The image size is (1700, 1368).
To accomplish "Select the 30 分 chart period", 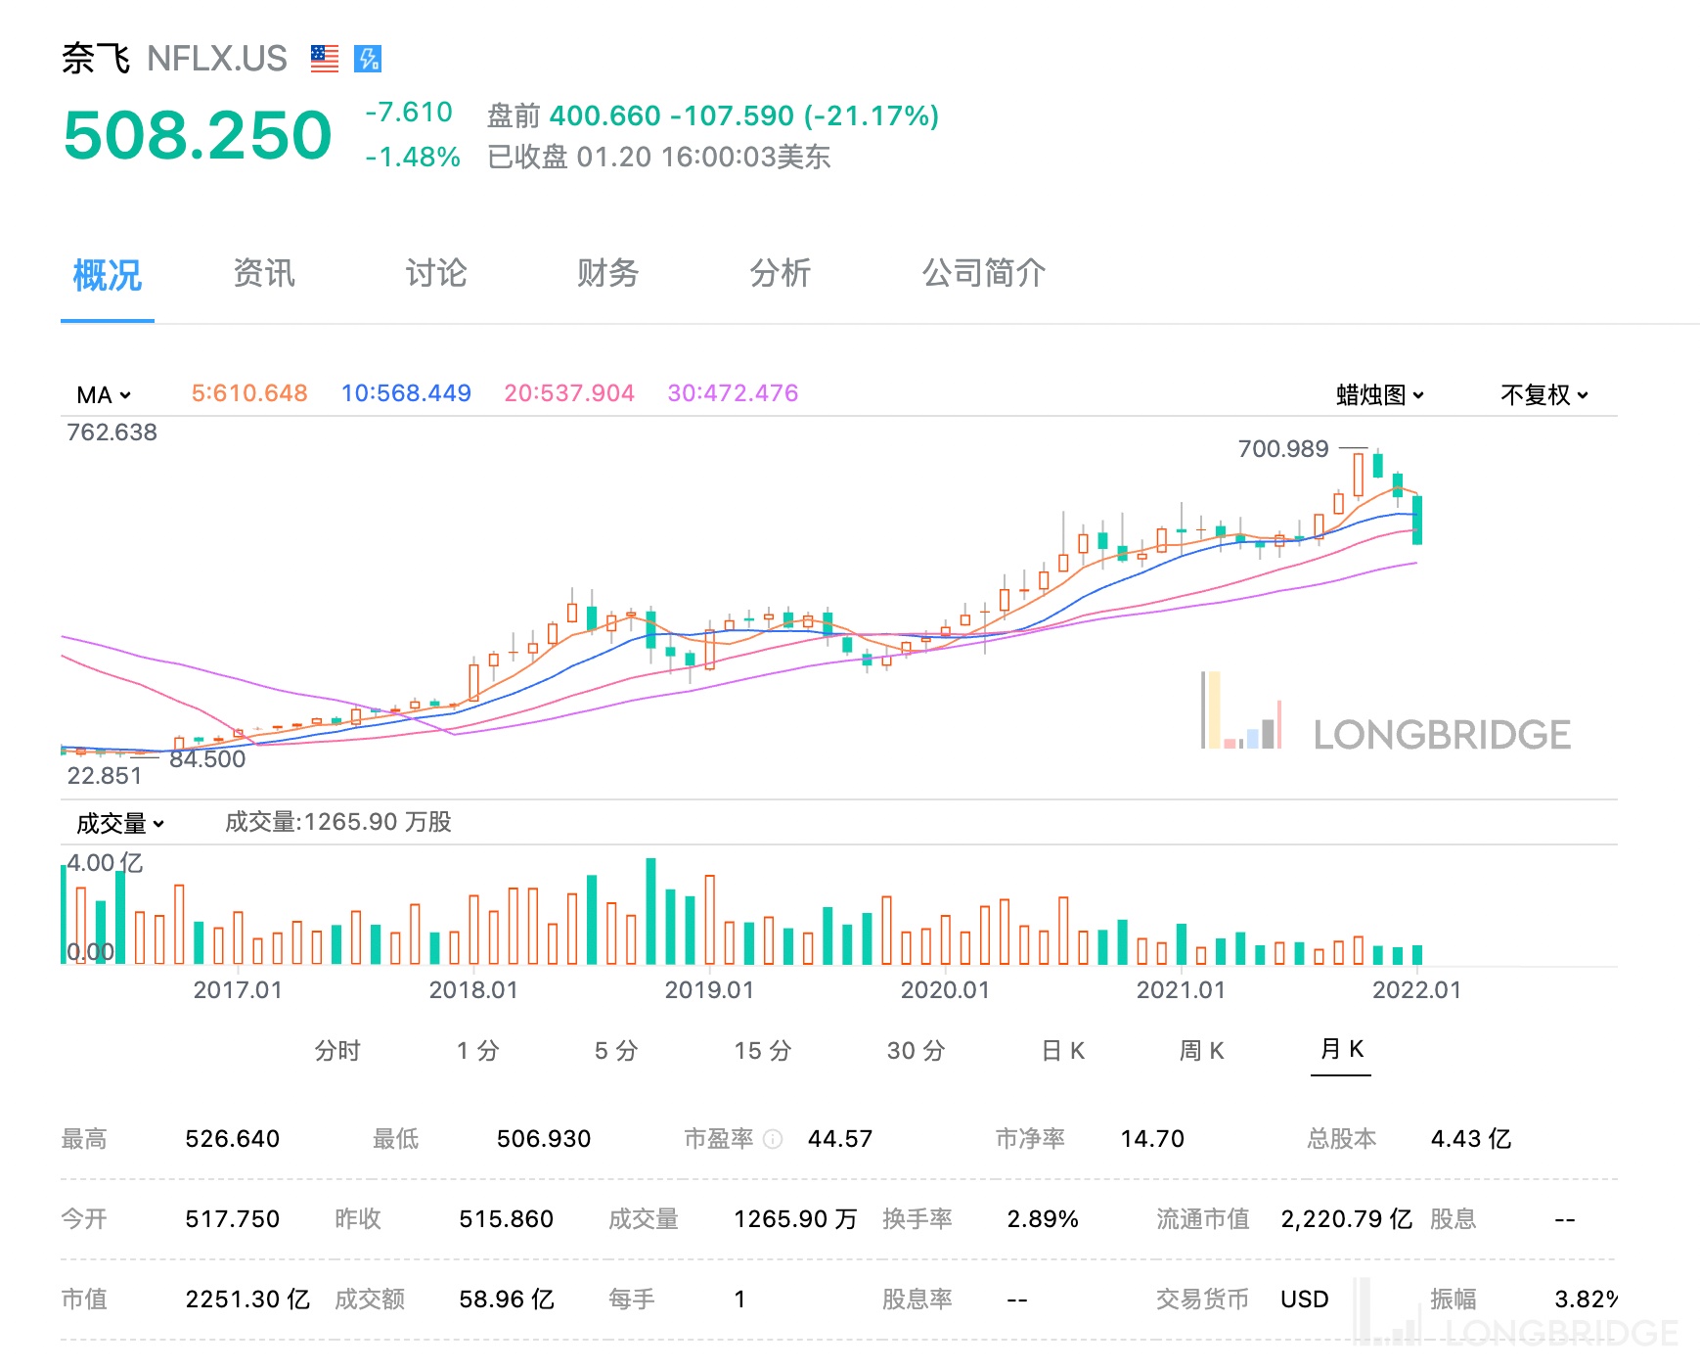I will pos(917,1051).
